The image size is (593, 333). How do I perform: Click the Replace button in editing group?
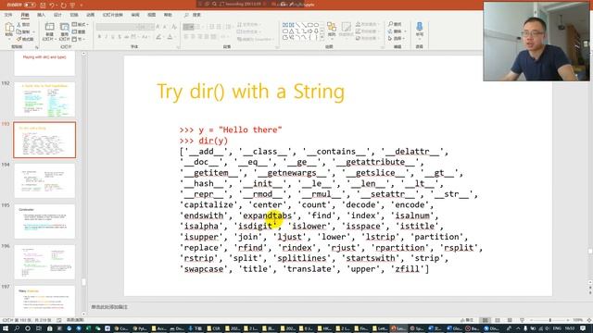tap(397, 31)
